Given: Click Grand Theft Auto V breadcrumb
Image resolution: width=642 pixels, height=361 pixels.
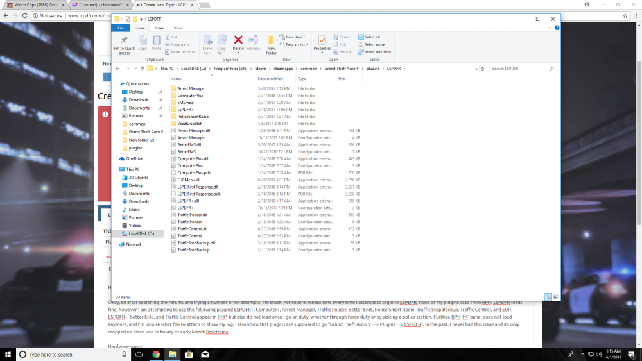Looking at the screenshot, I should click(x=342, y=69).
